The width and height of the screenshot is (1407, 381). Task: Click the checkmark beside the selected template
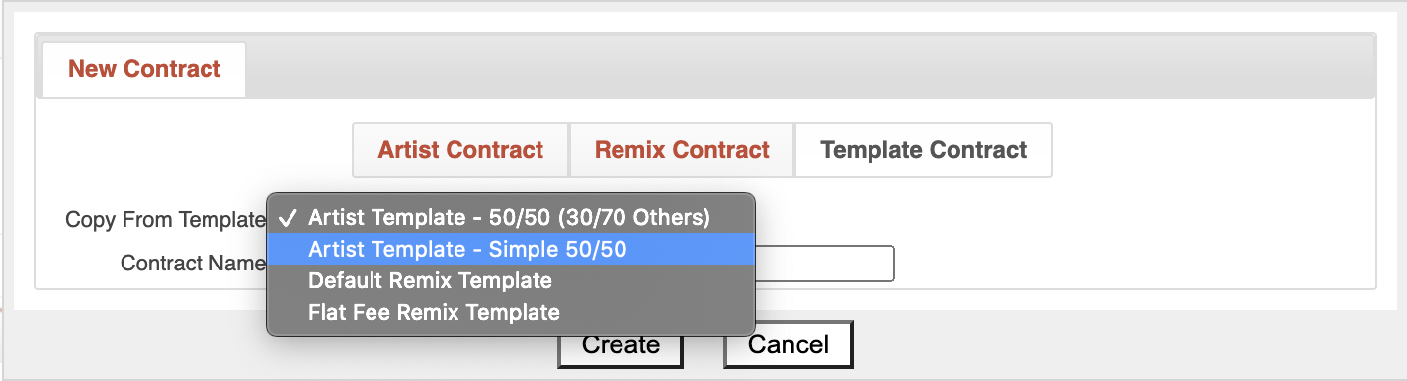point(288,218)
